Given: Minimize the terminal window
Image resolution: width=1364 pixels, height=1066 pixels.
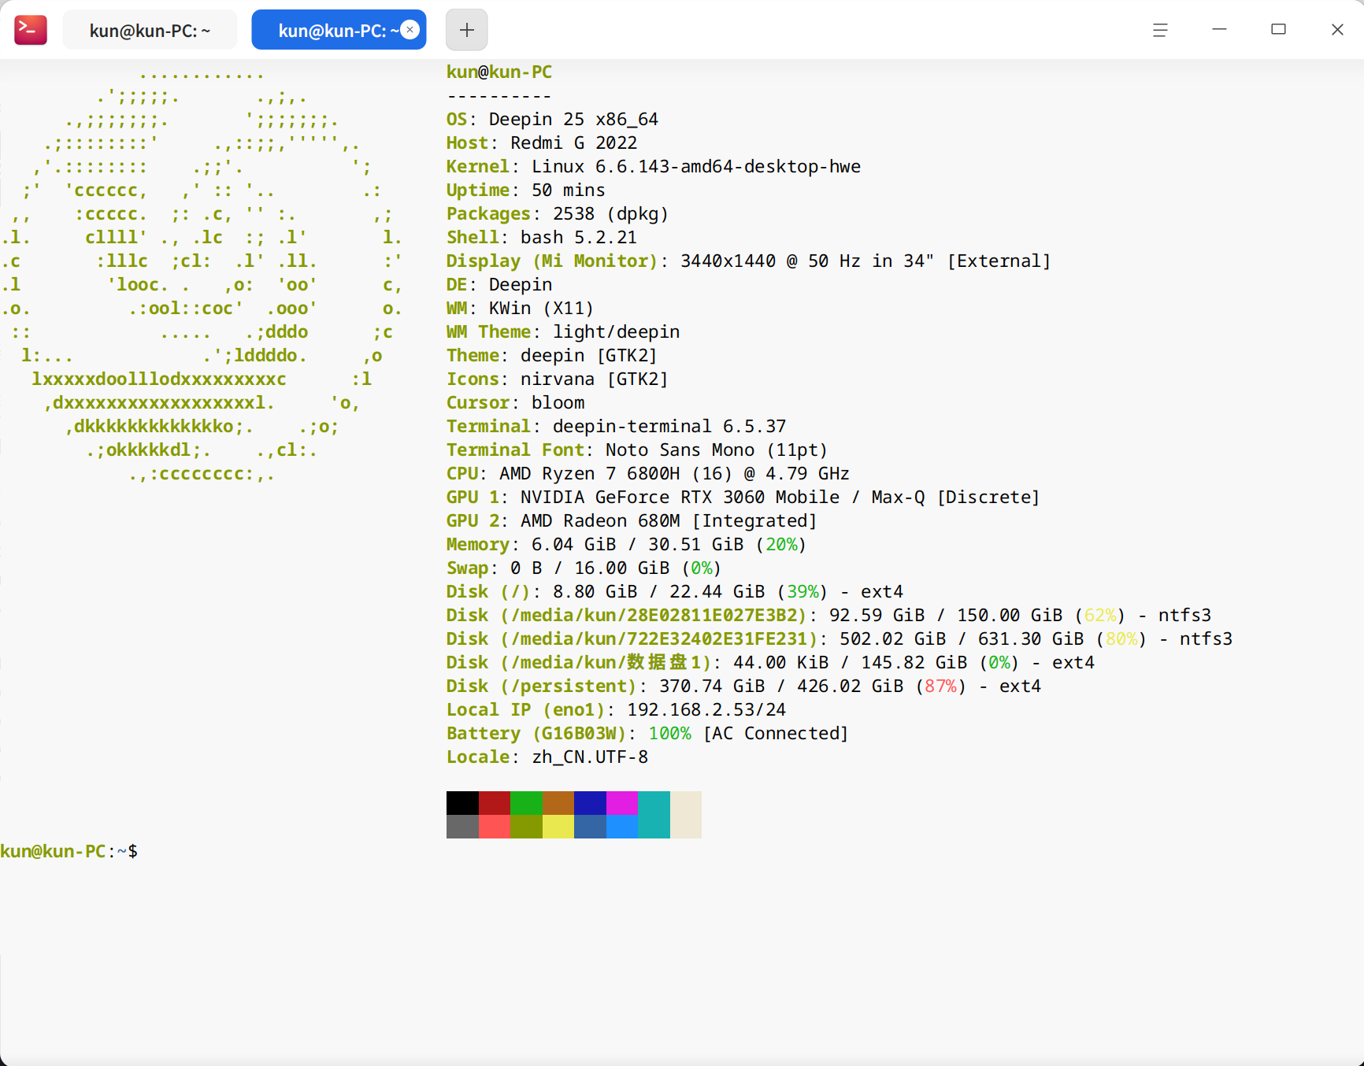Looking at the screenshot, I should (x=1219, y=30).
